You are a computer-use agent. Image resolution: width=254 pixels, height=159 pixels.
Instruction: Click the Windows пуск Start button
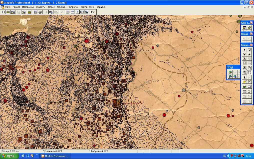point(9,156)
